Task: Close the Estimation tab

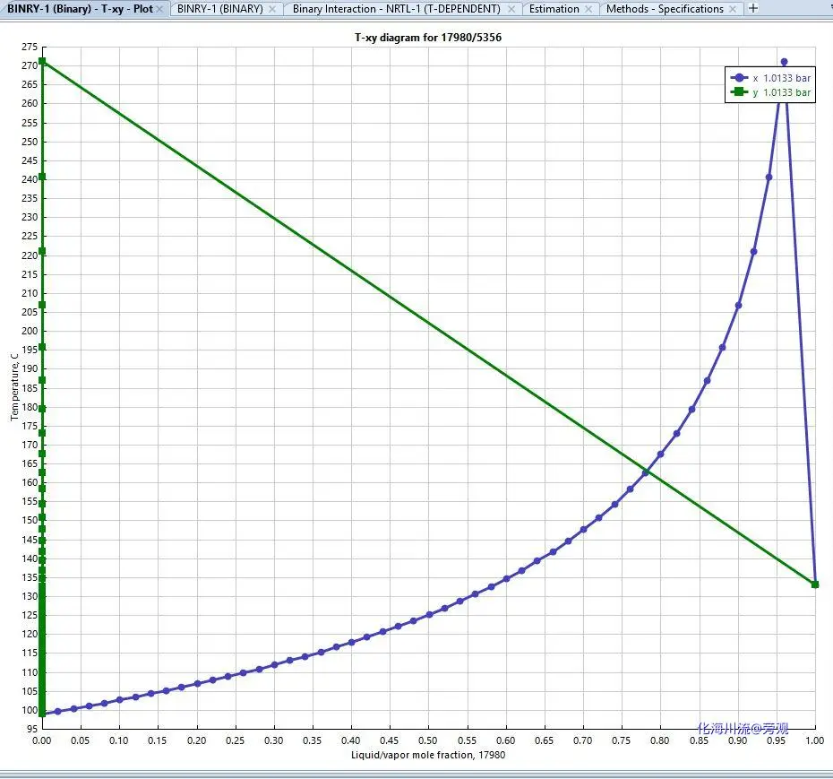Action: tap(588, 9)
